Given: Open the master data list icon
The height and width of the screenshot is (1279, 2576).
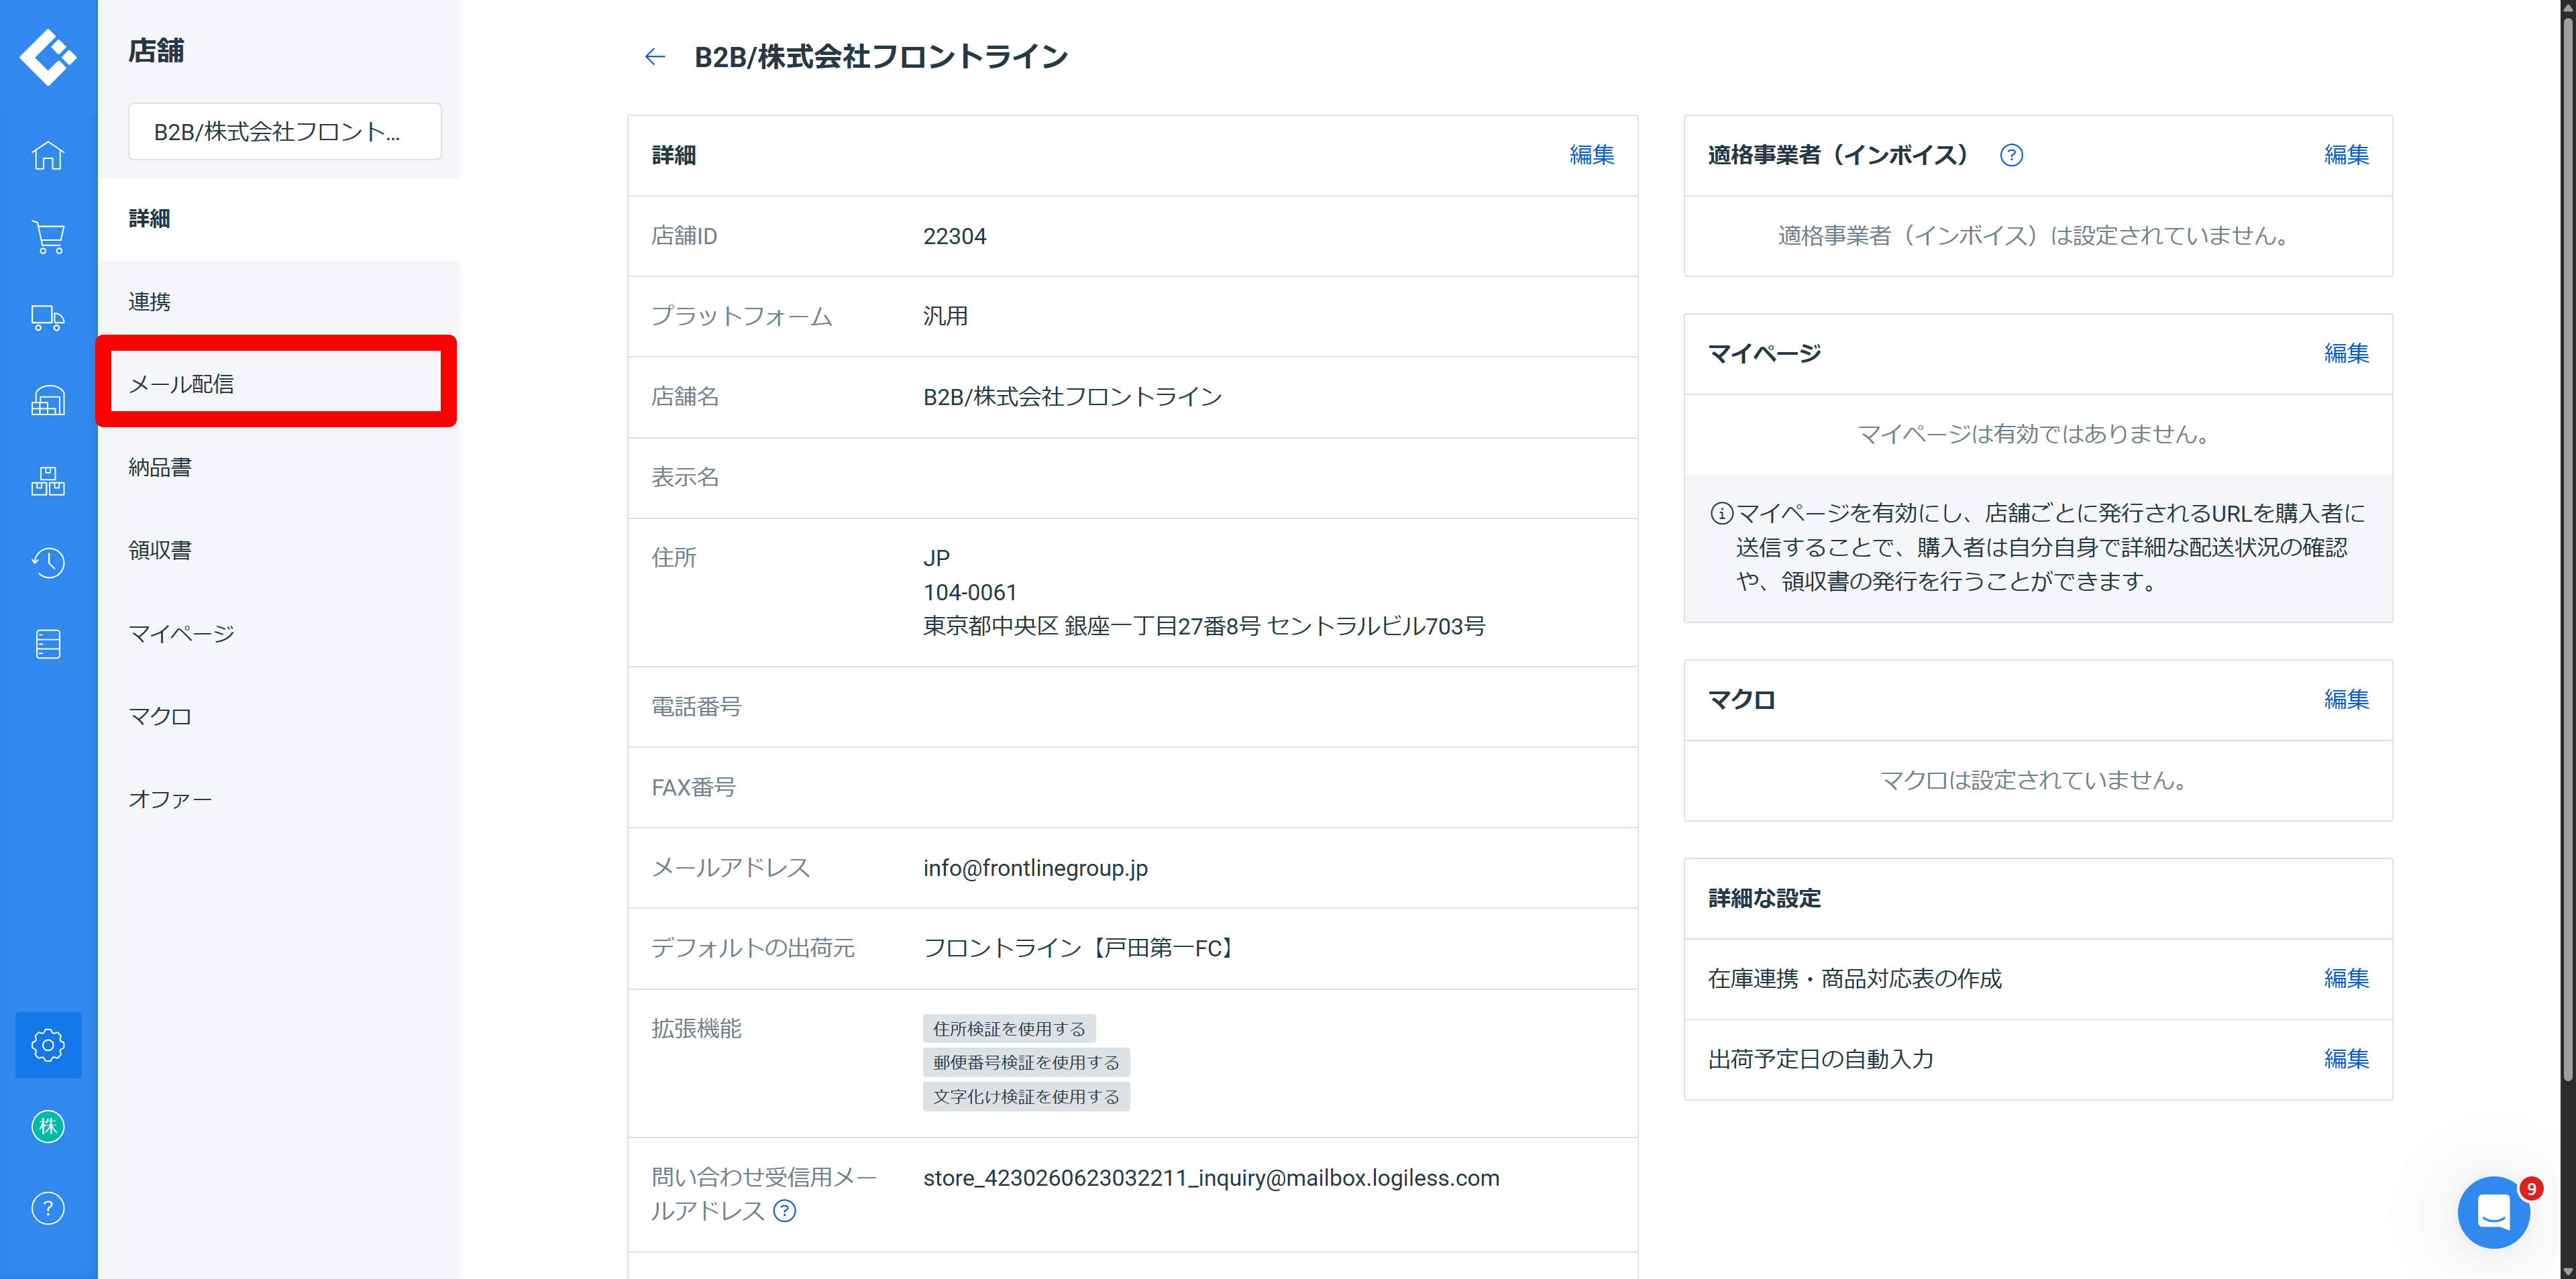Looking at the screenshot, I should coord(48,644).
